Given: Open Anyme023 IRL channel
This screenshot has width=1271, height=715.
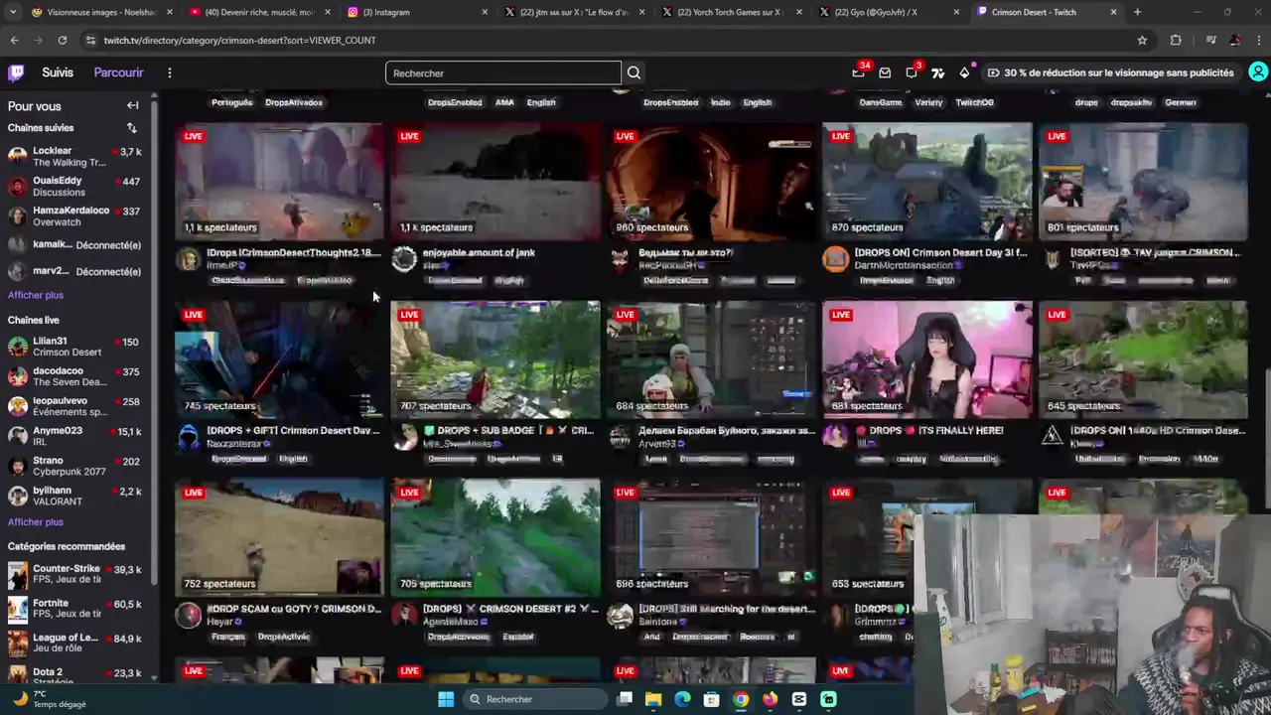Looking at the screenshot, I should (75, 436).
